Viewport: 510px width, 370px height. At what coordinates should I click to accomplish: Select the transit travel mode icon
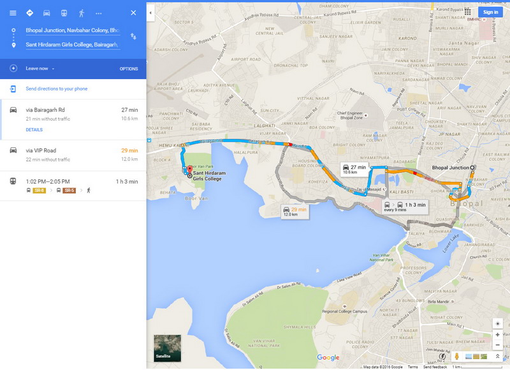point(64,13)
